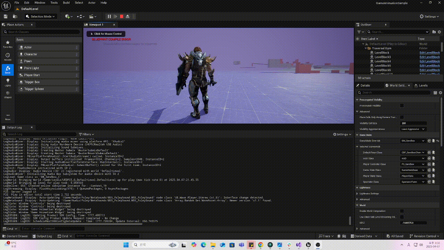
Task: Open the Content Drawer
Action: point(15,236)
